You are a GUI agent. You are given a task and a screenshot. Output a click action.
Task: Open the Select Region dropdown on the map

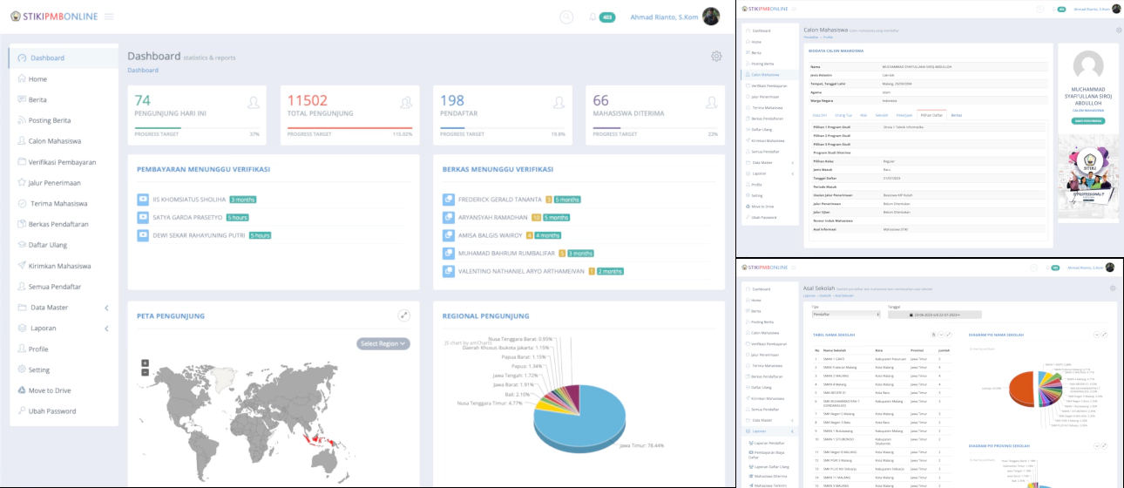click(383, 344)
